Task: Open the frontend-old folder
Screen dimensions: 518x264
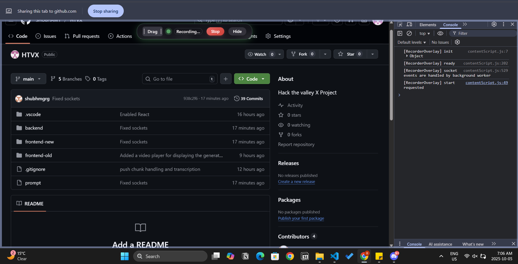Action: [38, 155]
